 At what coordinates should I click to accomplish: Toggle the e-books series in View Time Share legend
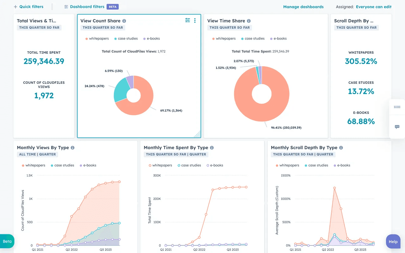tap(278, 38)
